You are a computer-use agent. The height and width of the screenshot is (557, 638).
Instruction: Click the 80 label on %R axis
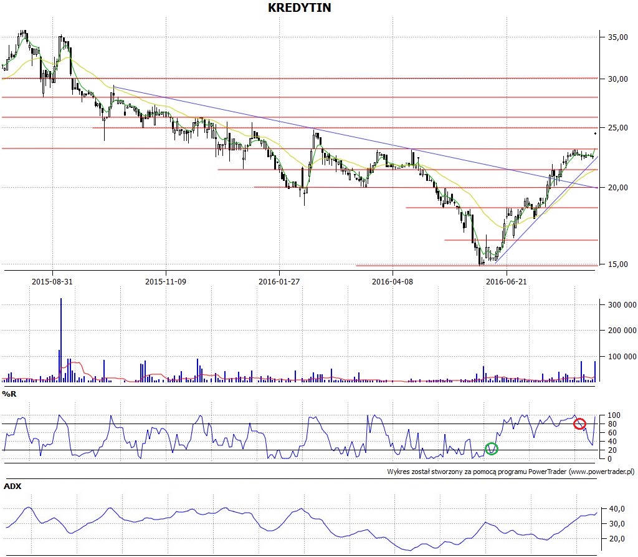(612, 424)
